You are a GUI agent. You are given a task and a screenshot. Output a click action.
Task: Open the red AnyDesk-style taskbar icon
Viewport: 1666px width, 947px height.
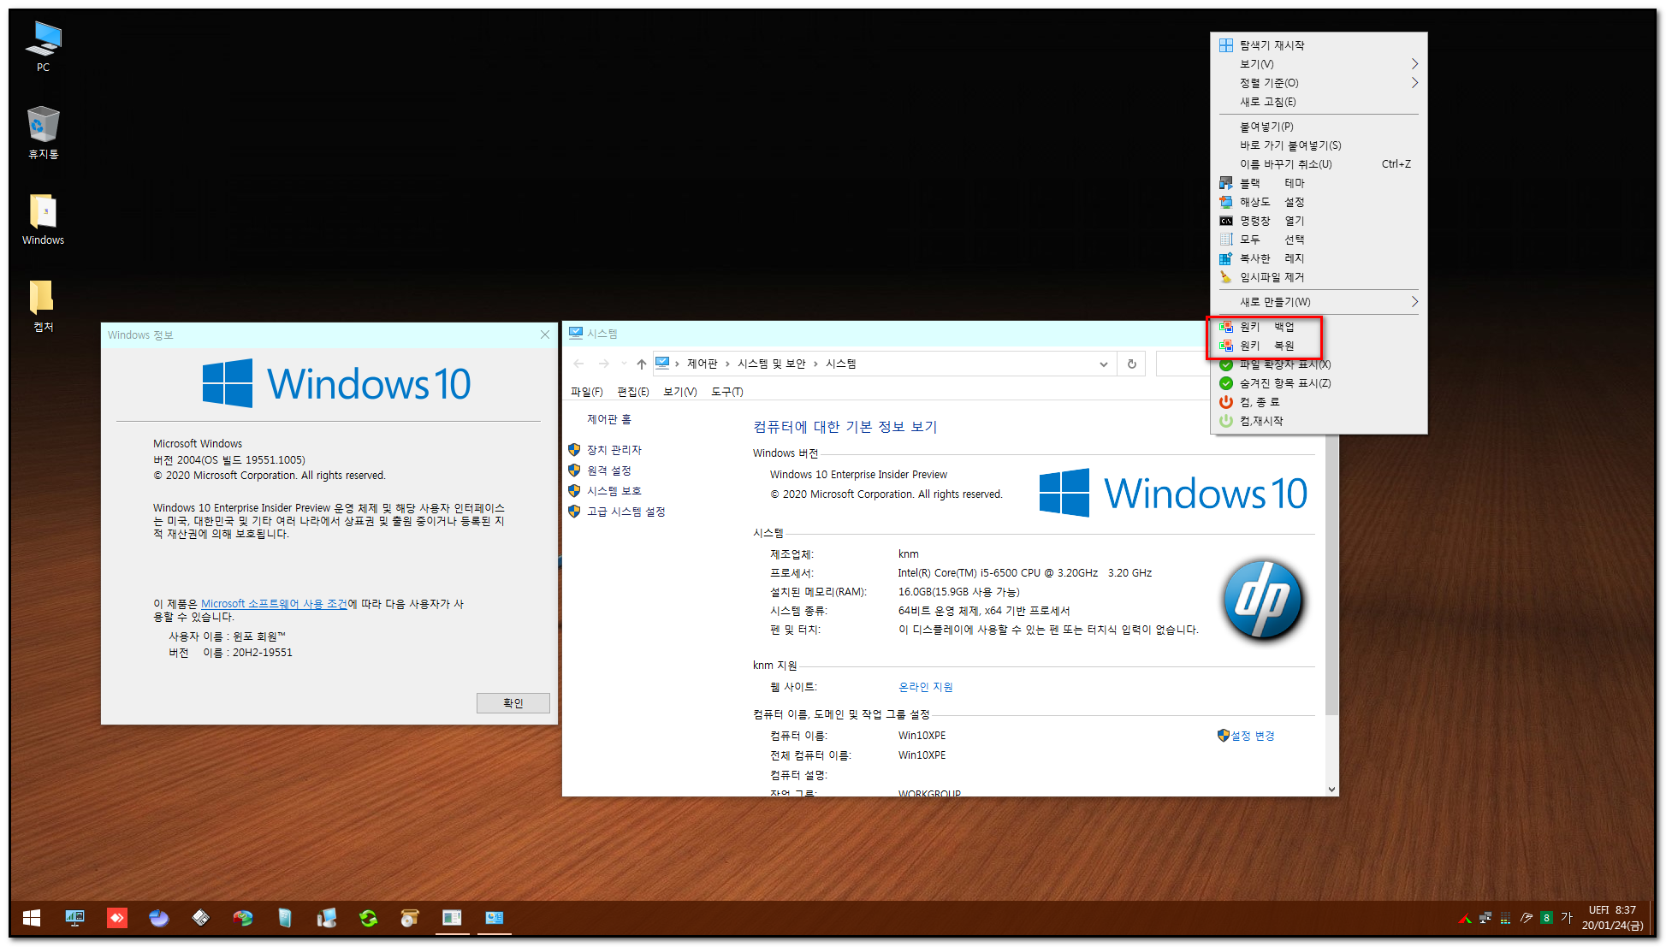click(x=117, y=918)
